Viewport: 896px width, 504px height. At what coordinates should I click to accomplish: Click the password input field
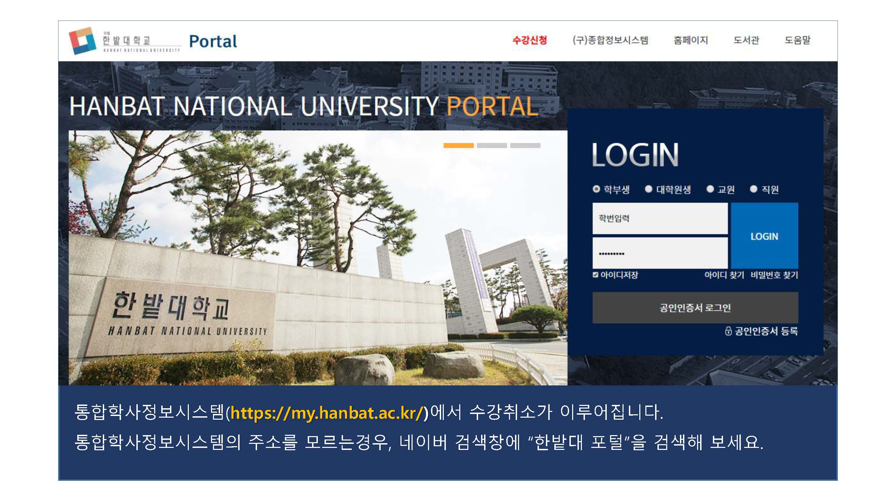click(660, 253)
